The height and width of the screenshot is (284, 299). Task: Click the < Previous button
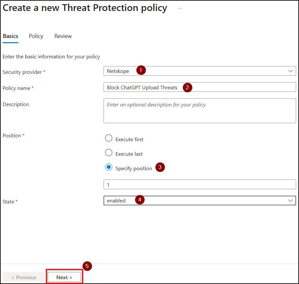(x=24, y=277)
